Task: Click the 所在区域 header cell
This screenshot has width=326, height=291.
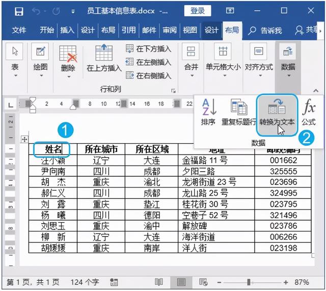Action: tap(152, 149)
